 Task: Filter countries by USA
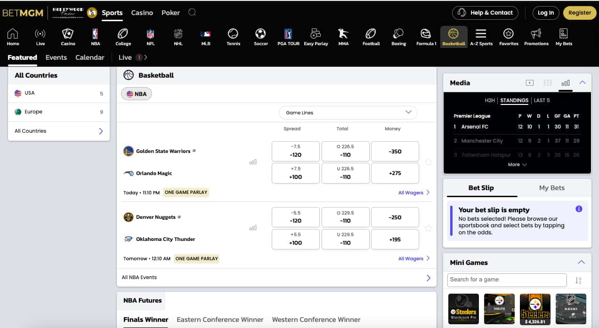59,93
